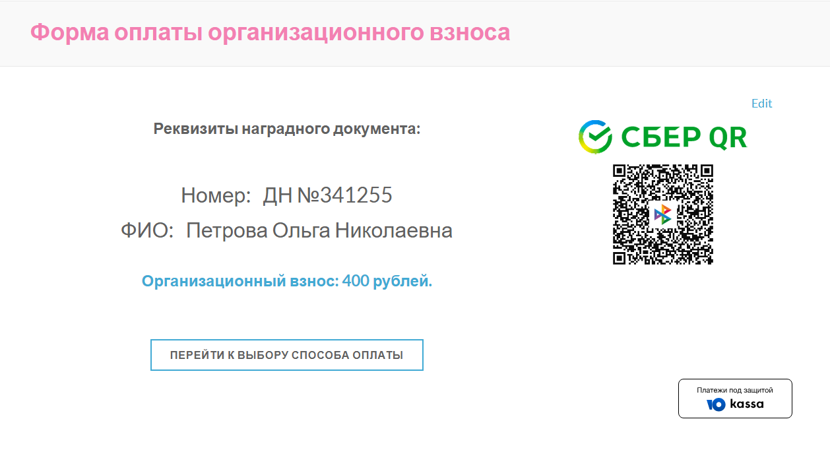Click the 'Реквизиты наградного документа:' subtitle
830x450 pixels.
[x=287, y=129]
